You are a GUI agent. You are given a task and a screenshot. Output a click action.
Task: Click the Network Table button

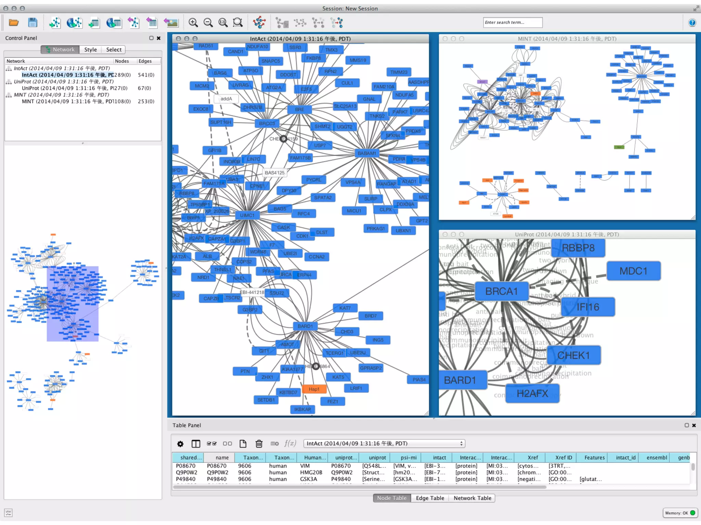(472, 498)
